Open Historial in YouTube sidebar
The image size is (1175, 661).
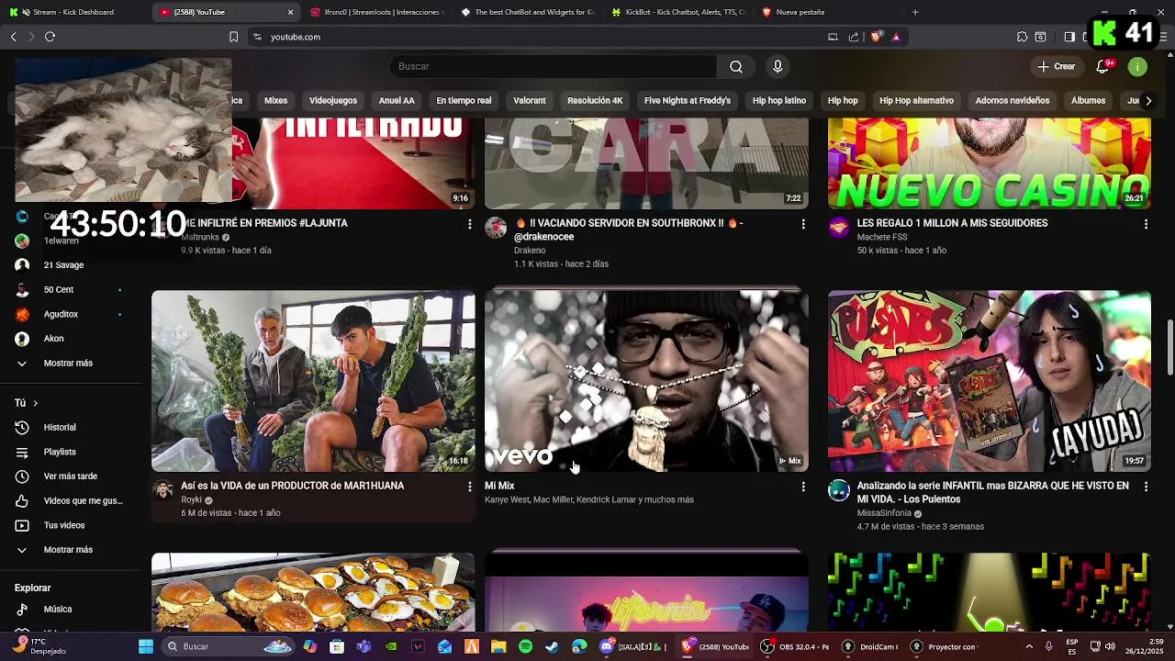[x=70, y=427]
